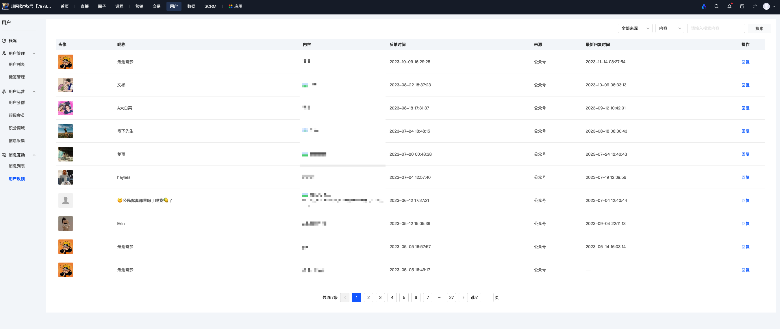Screen dimensions: 780x329
Task: Open the 内容 search type dropdown
Action: coord(670,28)
